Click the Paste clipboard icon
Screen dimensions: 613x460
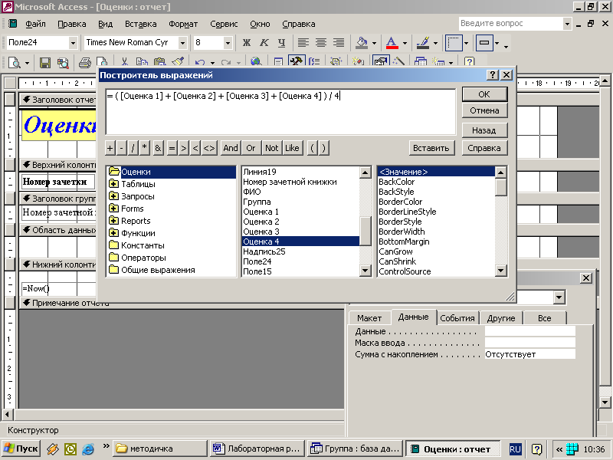click(x=159, y=62)
